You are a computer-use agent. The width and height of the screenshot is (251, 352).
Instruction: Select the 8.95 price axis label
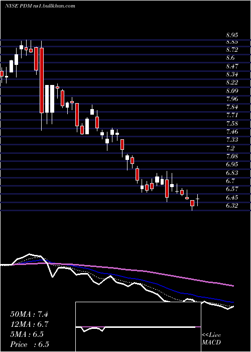click(232, 35)
